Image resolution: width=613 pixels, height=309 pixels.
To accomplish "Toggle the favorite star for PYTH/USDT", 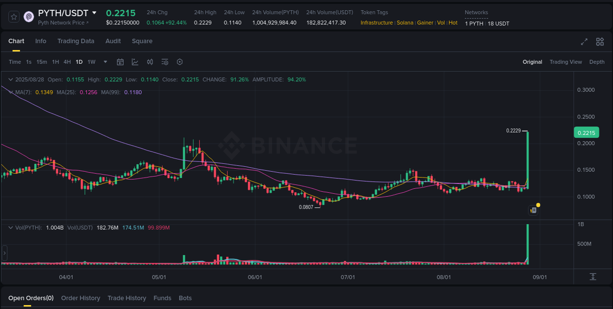I will click(x=13, y=16).
